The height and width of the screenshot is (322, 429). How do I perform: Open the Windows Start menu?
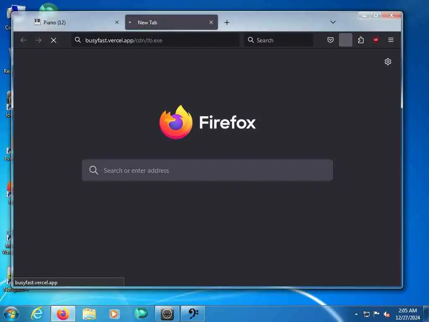11,314
